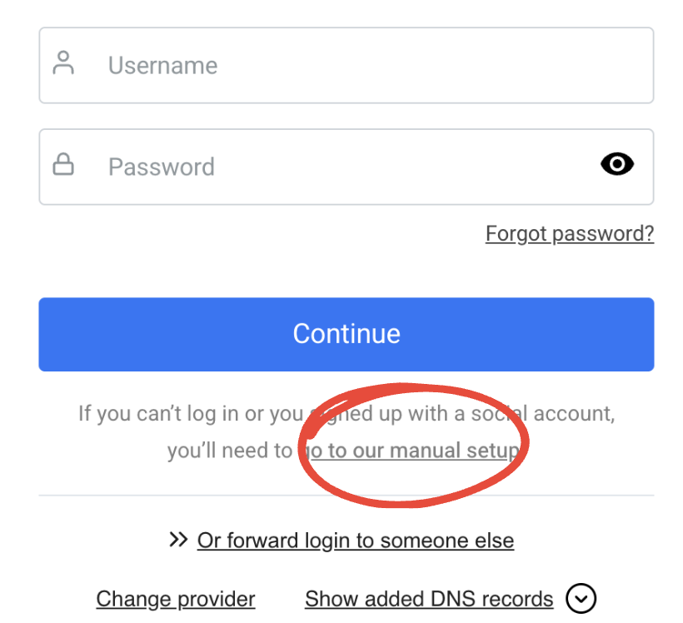This screenshot has height=623, width=683.
Task: Click the double chevron forward icon
Action: click(178, 540)
